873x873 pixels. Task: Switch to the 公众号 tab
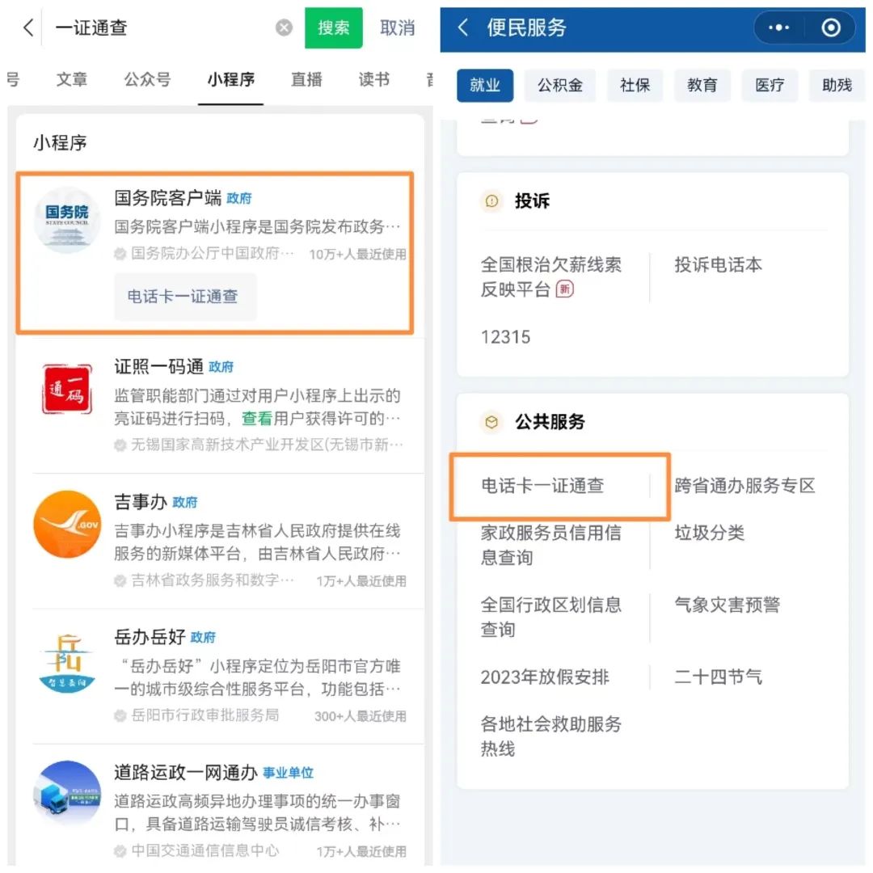pyautogui.click(x=147, y=80)
